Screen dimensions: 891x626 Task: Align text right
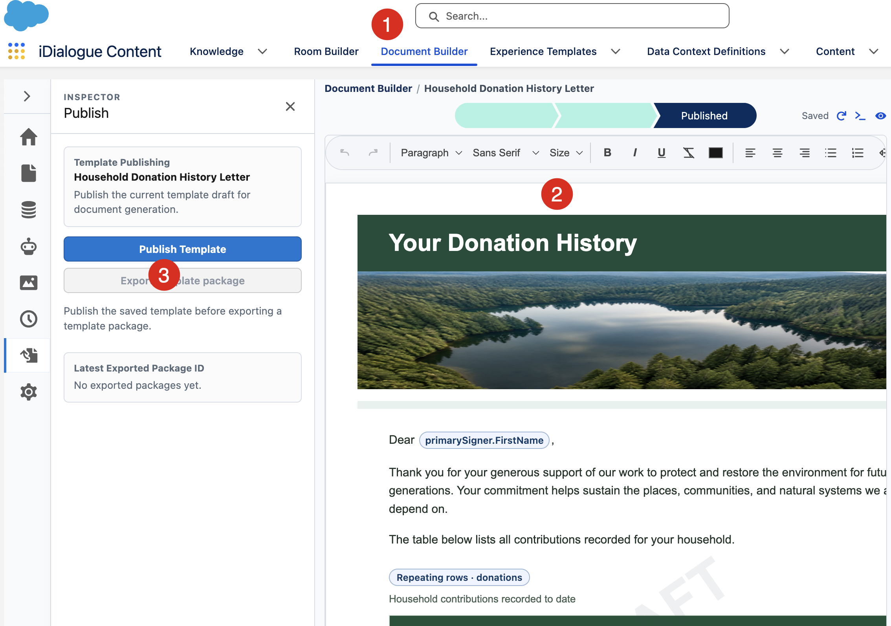point(805,153)
